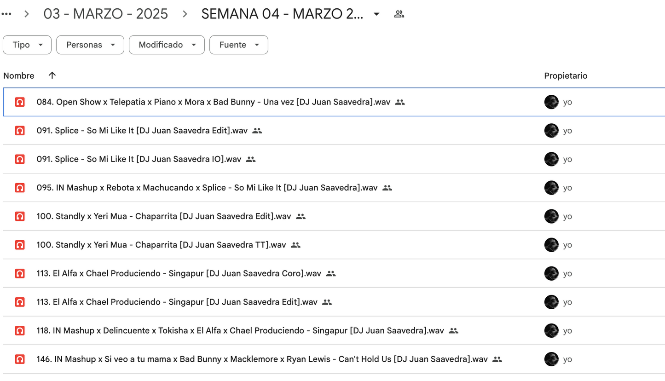Open the 'Personas' filter dropdown
Screen dimensions: 665x381
(x=90, y=45)
